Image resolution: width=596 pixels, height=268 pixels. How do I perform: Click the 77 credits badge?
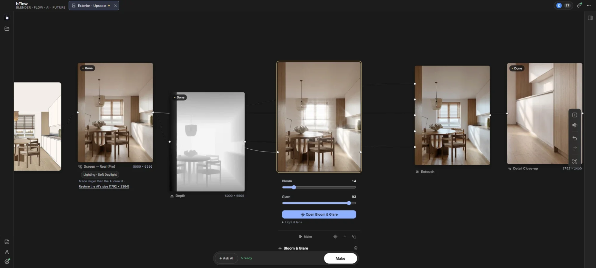567,5
